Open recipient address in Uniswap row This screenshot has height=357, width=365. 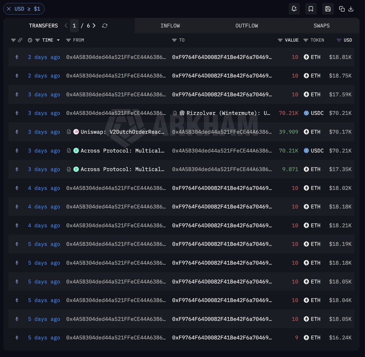click(222, 132)
